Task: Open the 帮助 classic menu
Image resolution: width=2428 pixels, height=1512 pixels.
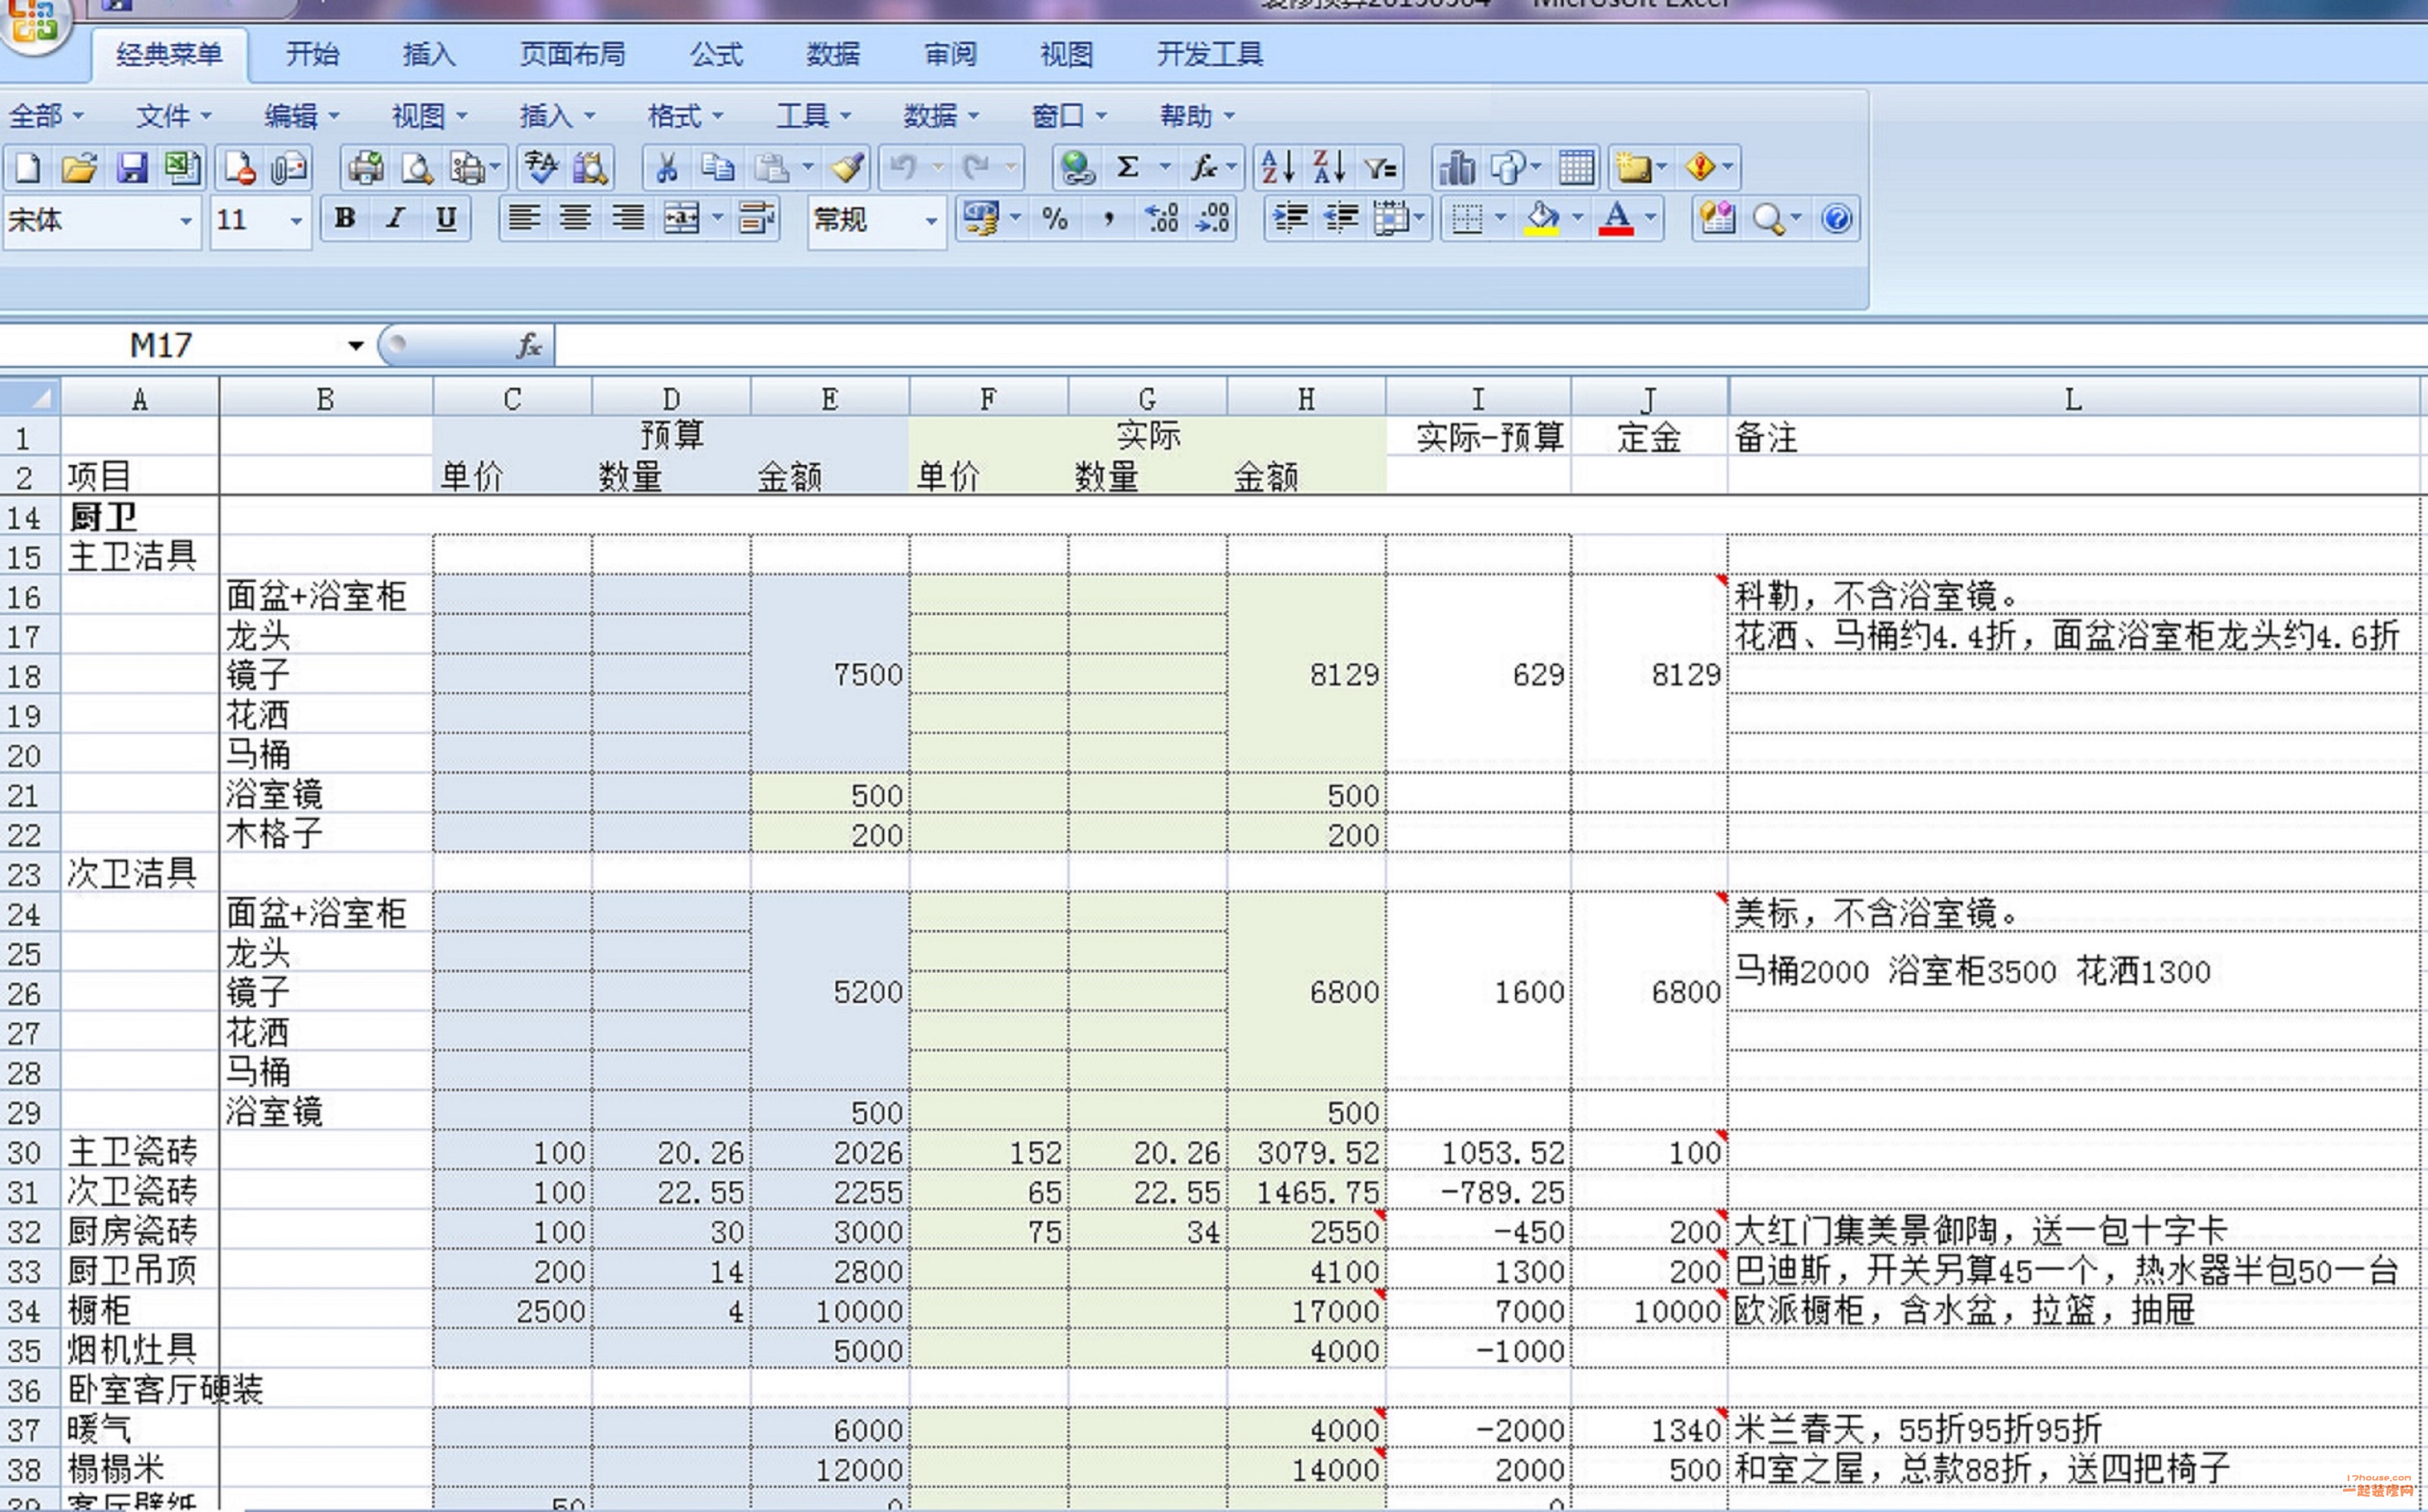Action: coord(1197,116)
